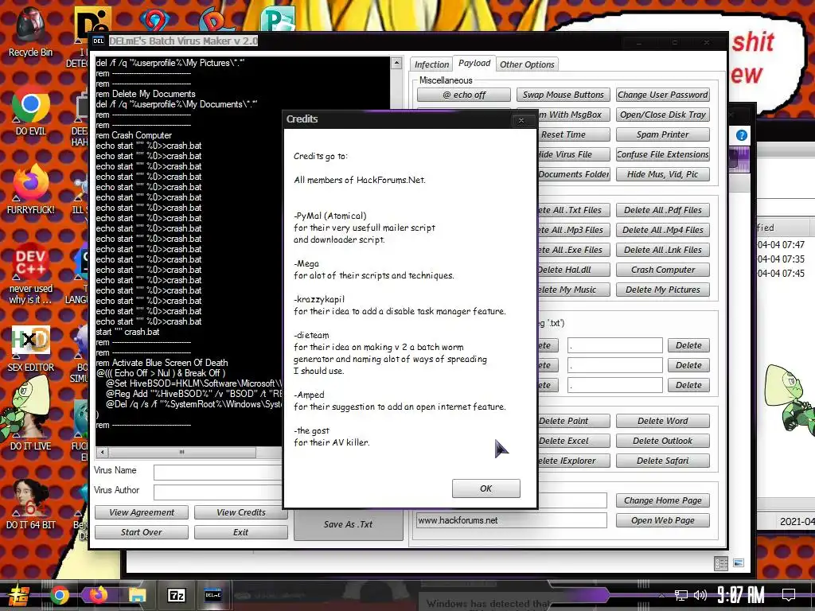Click the Spam Printer button
The width and height of the screenshot is (815, 611).
click(x=663, y=134)
